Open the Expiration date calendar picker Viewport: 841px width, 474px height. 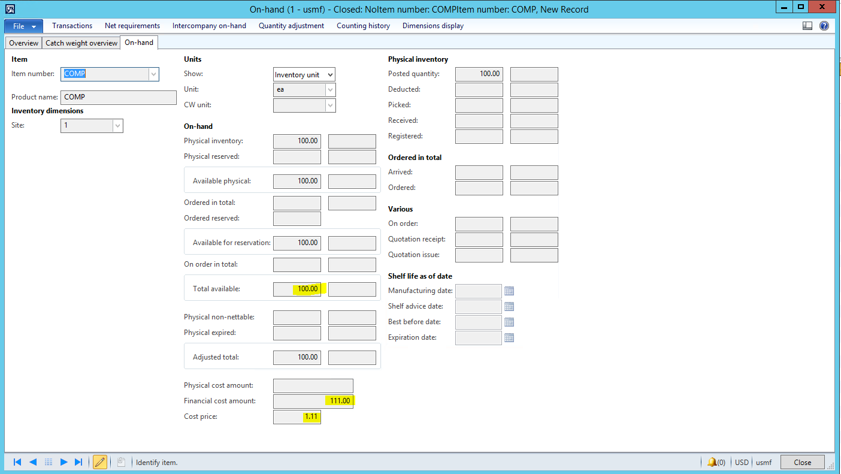509,338
